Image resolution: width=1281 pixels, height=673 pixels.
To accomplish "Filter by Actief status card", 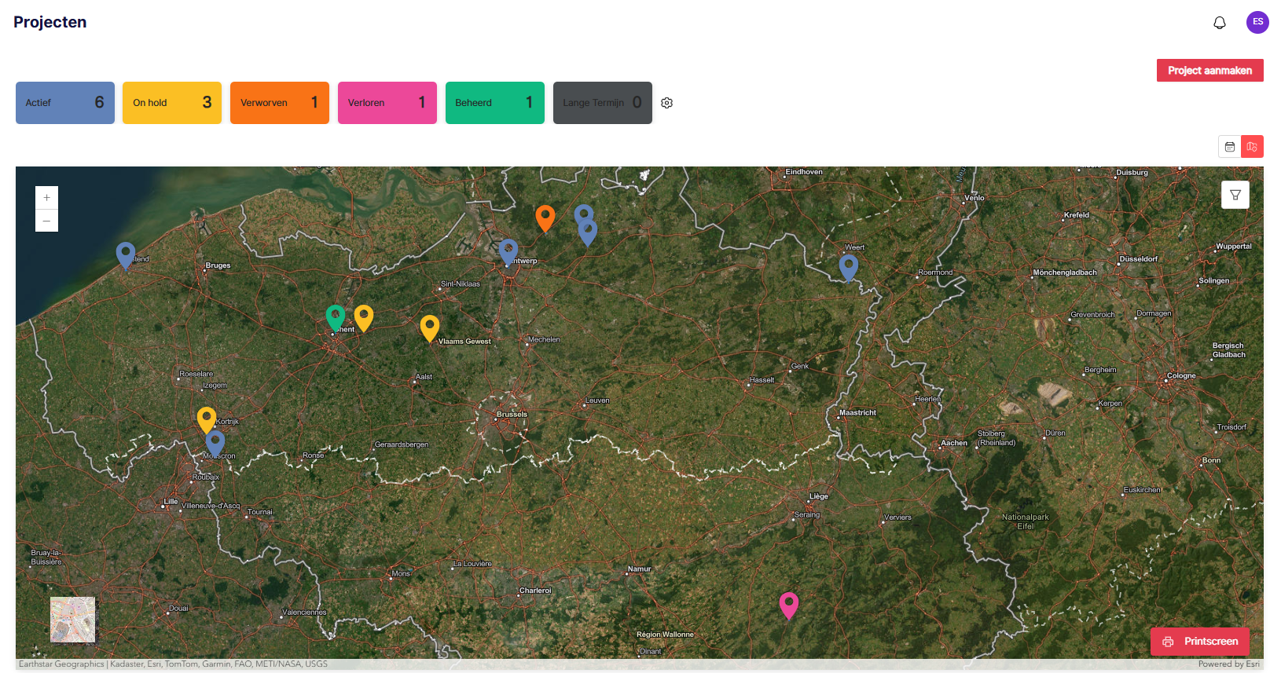I will point(65,103).
